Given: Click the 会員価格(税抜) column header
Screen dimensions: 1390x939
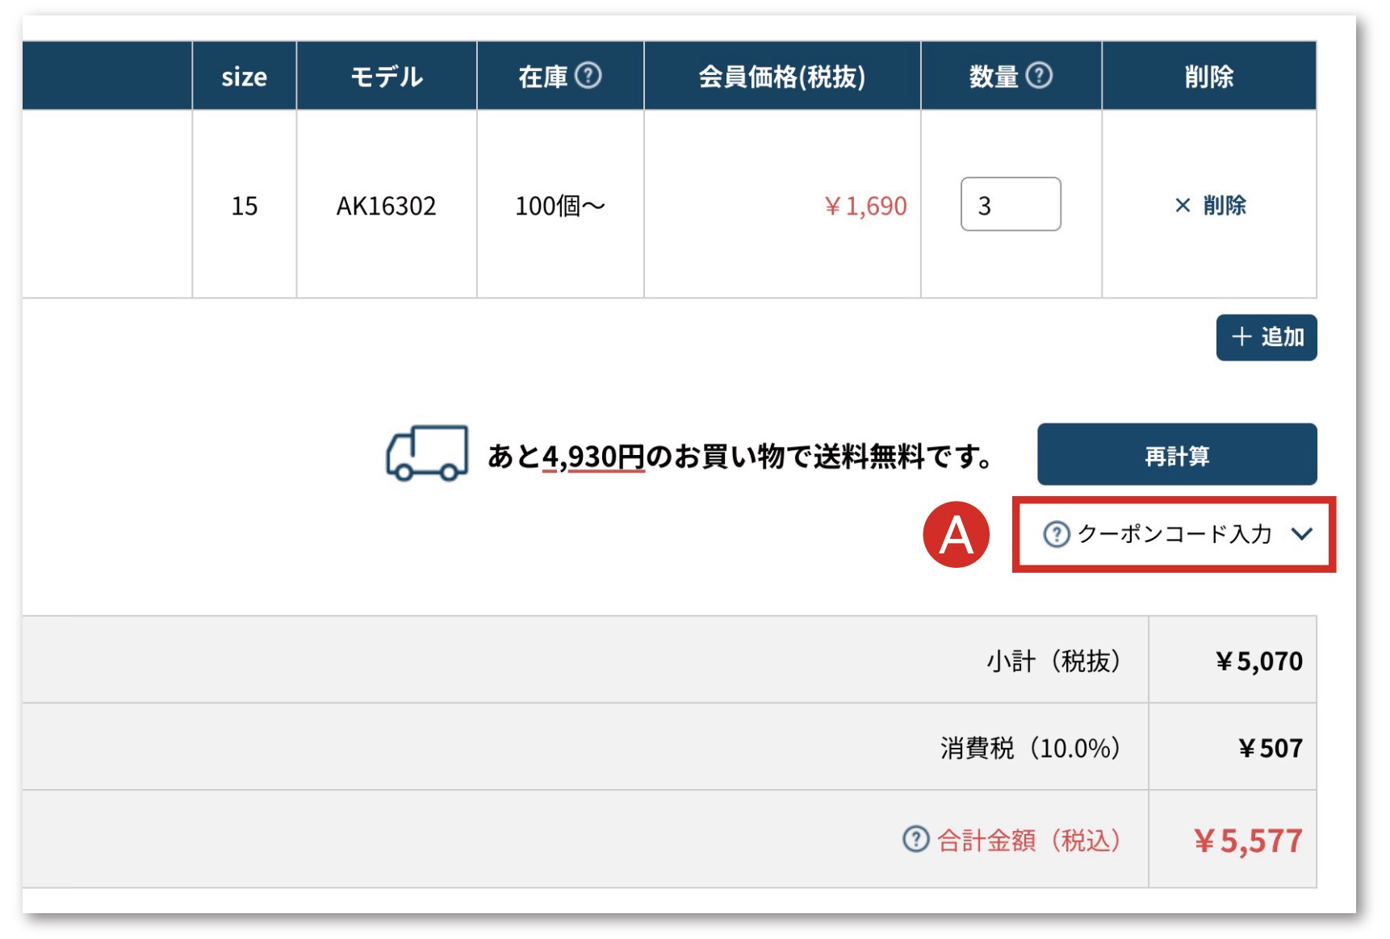Looking at the screenshot, I should pos(782,76).
